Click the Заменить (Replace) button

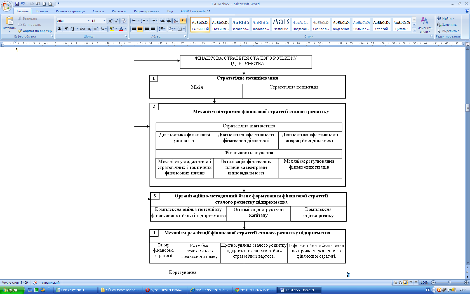[447, 25]
